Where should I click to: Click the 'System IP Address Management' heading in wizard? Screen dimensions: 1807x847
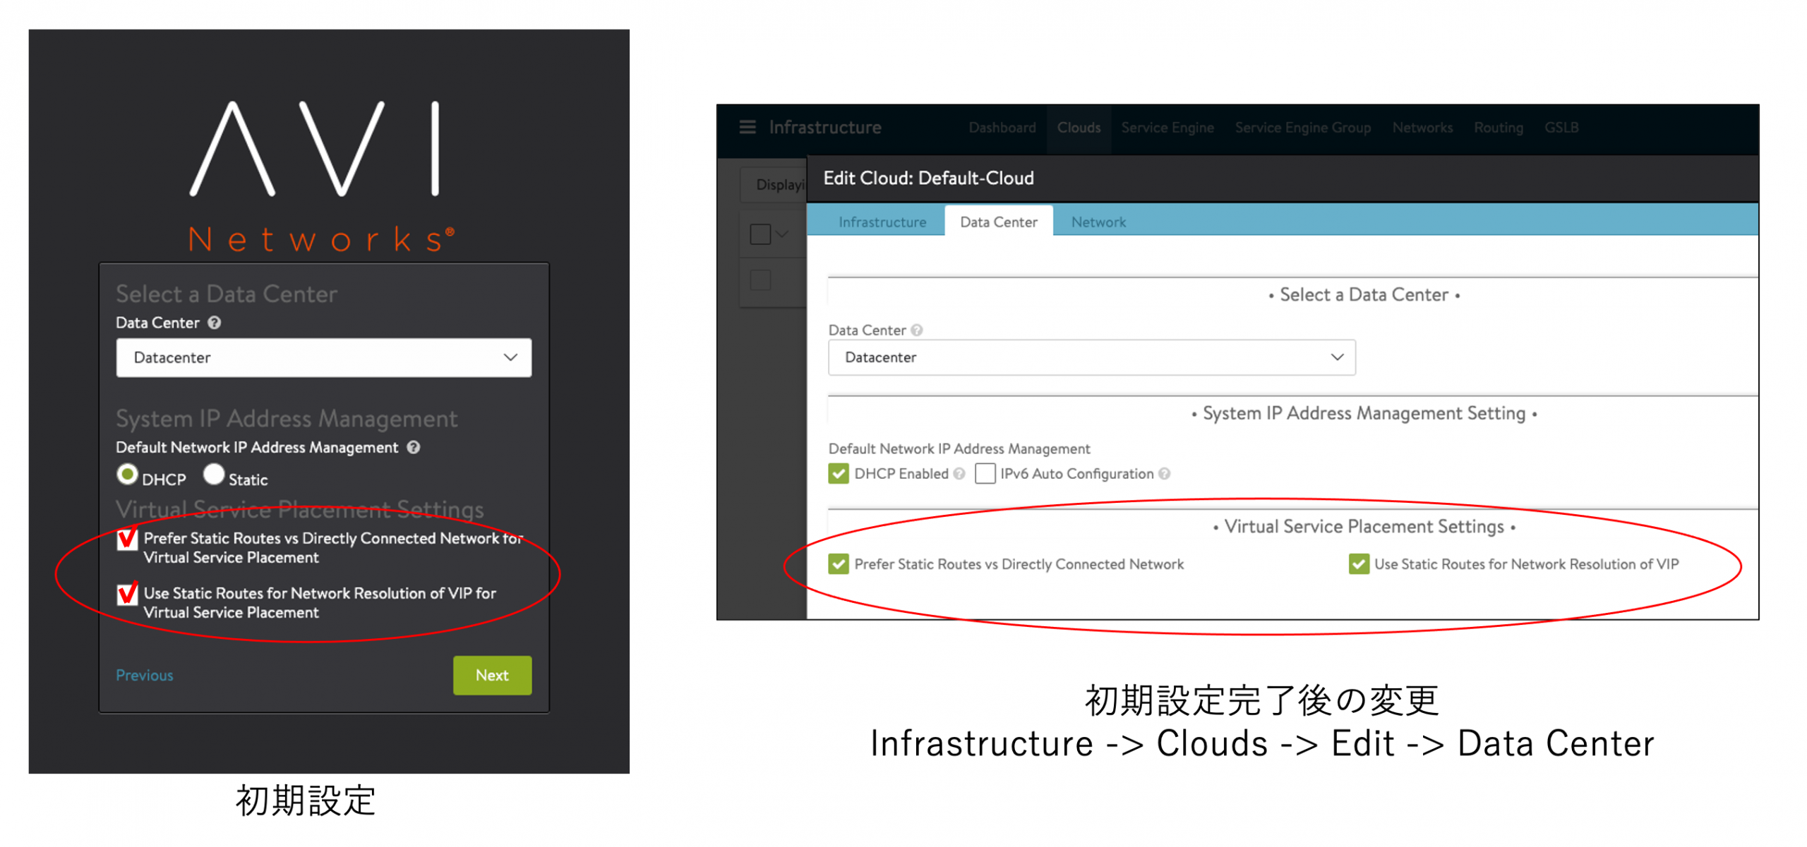click(287, 420)
